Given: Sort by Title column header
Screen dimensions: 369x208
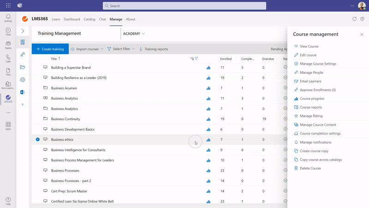Looking at the screenshot, I should tap(55, 59).
